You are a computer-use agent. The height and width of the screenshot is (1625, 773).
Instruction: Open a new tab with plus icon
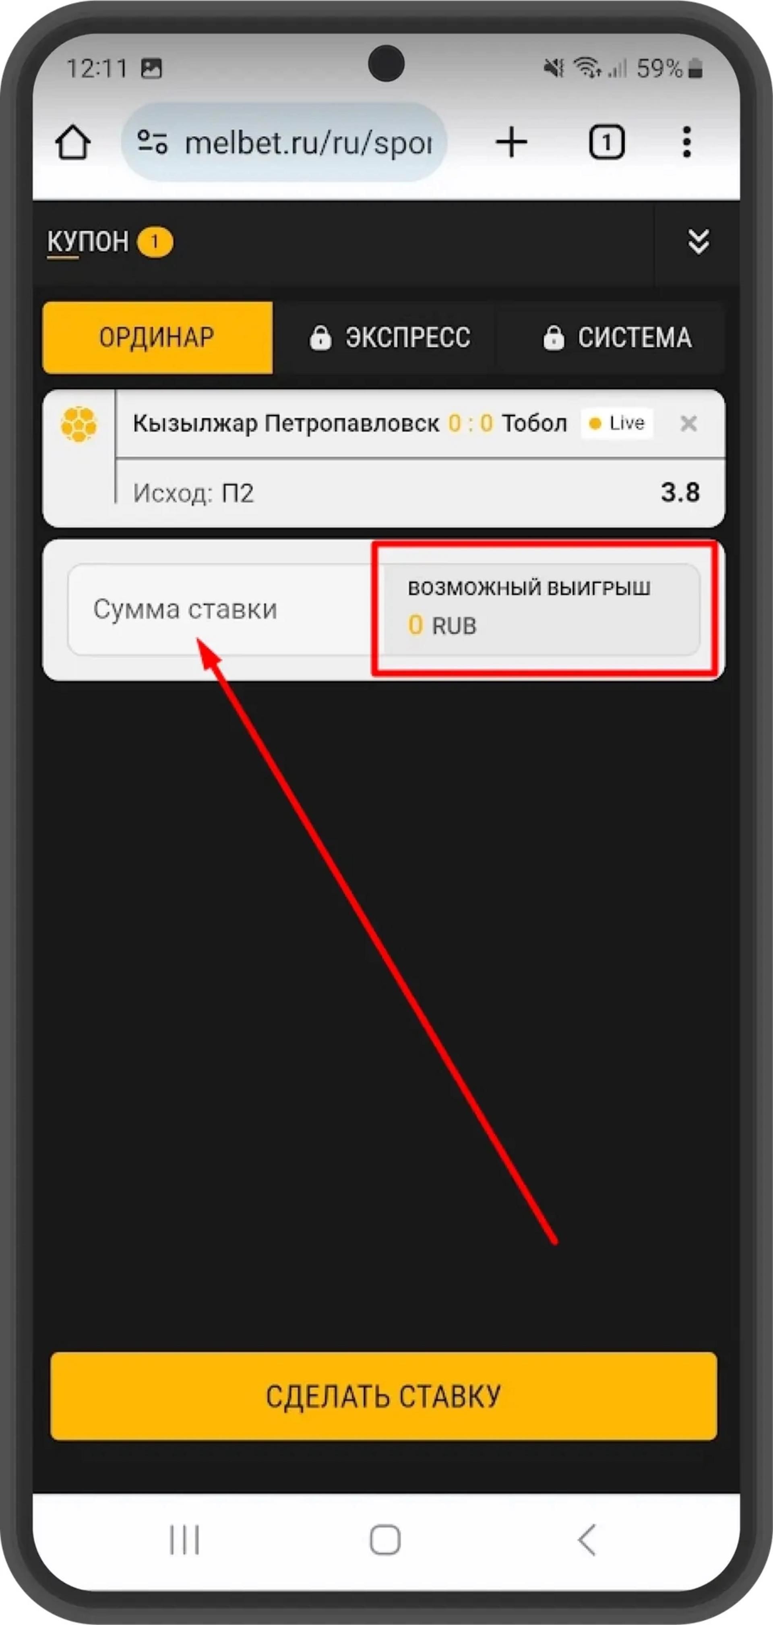[x=511, y=142]
